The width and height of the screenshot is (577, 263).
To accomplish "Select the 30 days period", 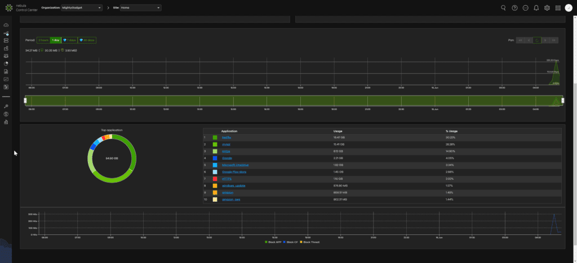I will pos(87,40).
